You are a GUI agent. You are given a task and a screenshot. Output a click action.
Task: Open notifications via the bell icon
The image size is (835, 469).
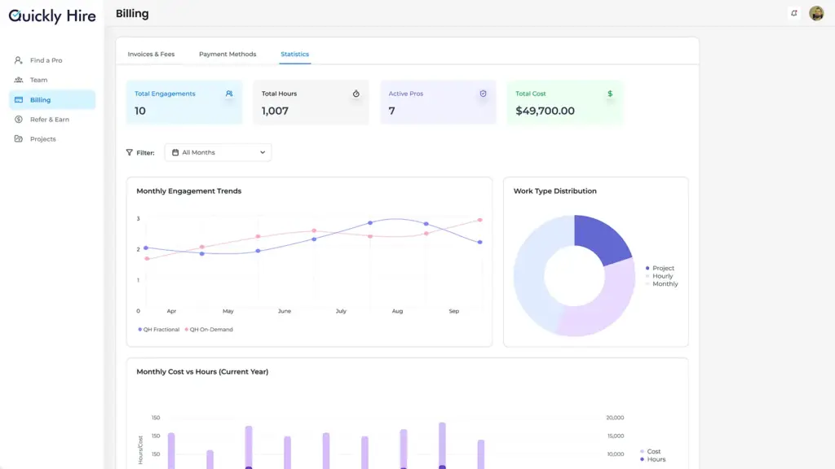794,13
